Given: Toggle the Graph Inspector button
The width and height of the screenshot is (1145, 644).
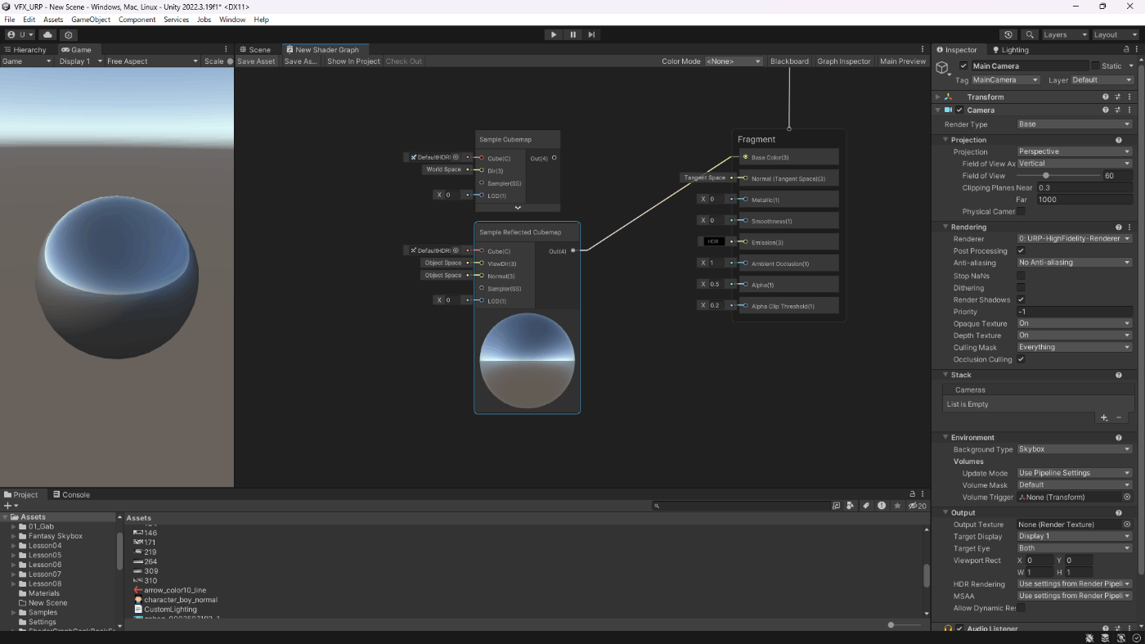Looking at the screenshot, I should click(844, 61).
